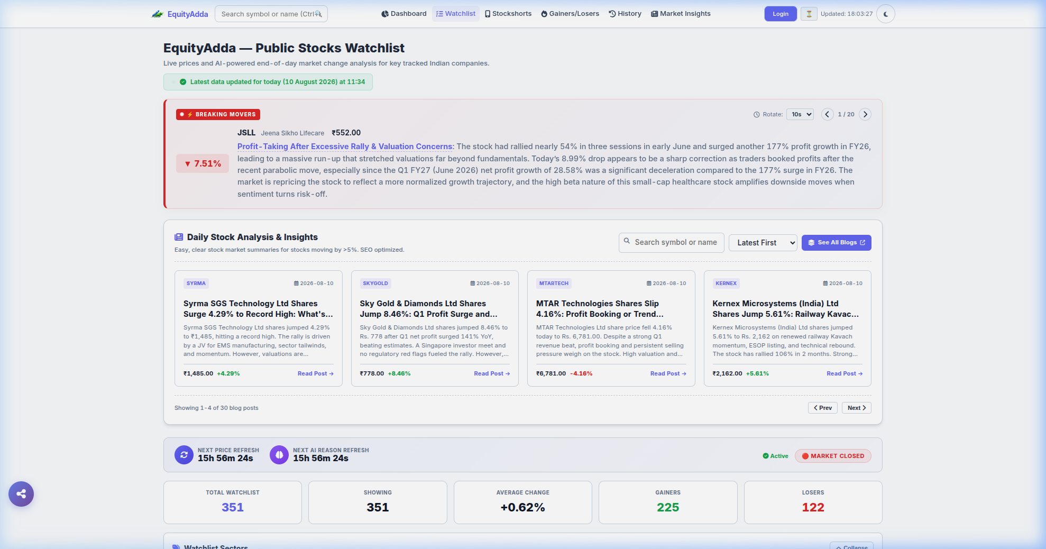
Task: Focus the blog Search symbol or name field
Action: (x=672, y=242)
